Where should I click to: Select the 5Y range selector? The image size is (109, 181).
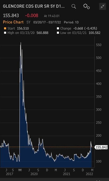(28, 22)
